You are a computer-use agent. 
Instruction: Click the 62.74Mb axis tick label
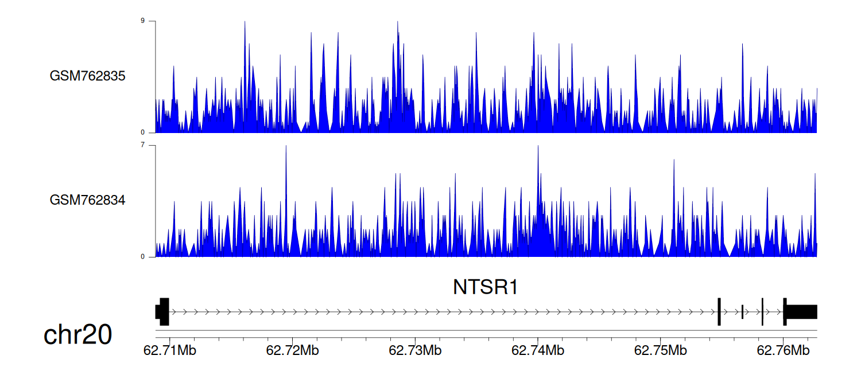click(x=538, y=349)
